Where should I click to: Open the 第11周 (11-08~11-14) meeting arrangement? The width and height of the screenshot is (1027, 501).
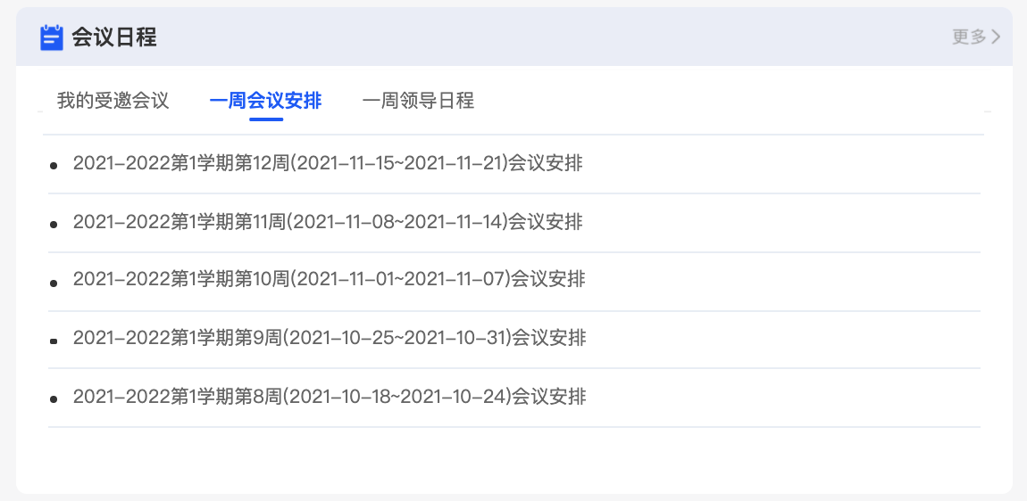[328, 222]
